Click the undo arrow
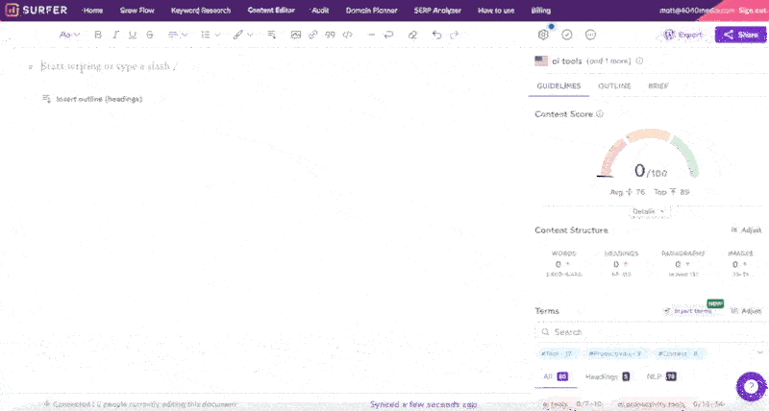Viewport: 769px width, 411px height. 437,35
